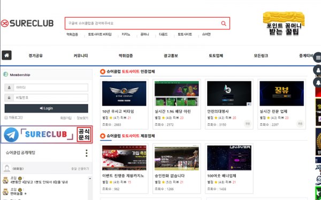Click the 다음드 search keyword
The width and height of the screenshot is (321, 200).
tap(163, 35)
